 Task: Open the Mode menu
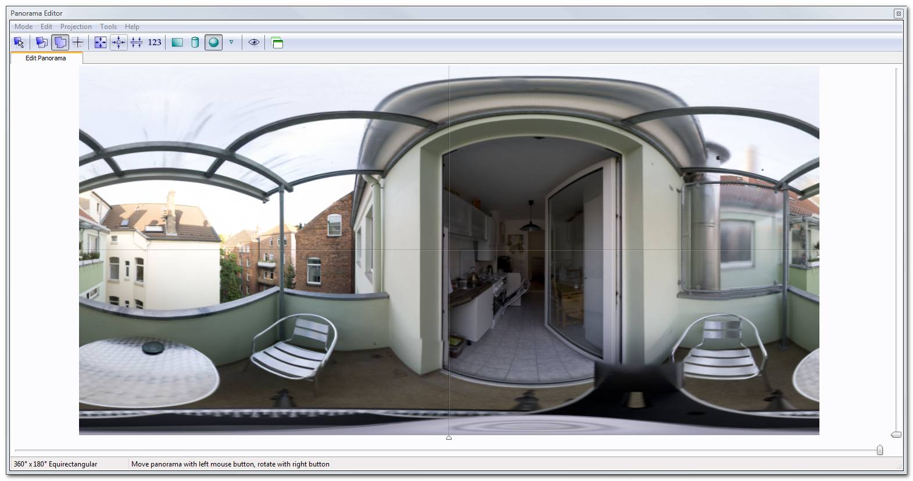(x=23, y=27)
